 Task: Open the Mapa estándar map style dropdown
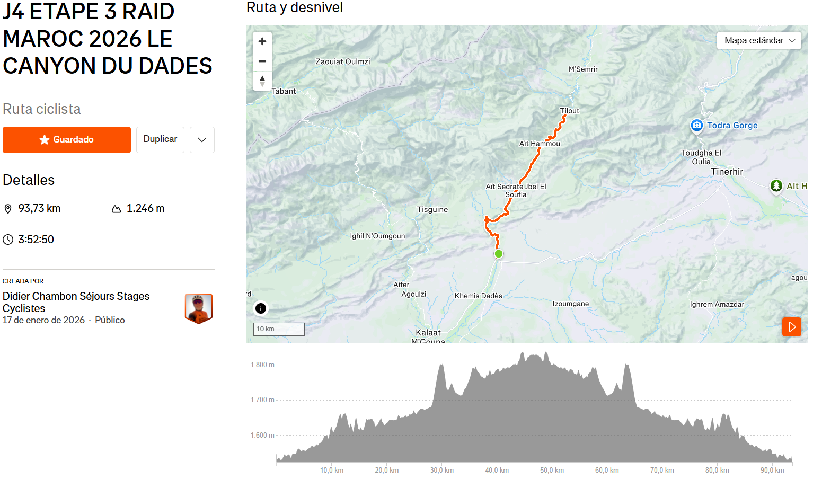click(x=759, y=41)
